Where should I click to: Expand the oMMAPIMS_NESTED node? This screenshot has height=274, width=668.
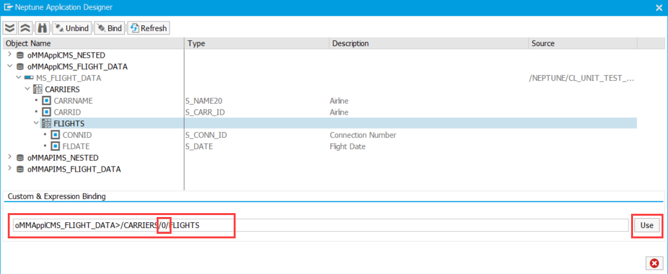point(9,157)
